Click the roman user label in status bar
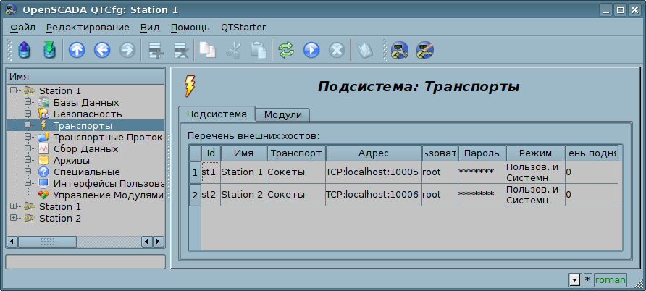The height and width of the screenshot is (291, 646). pos(610,279)
